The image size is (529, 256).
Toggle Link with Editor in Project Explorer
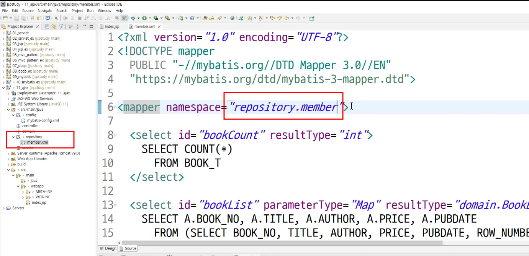pyautogui.click(x=54, y=26)
